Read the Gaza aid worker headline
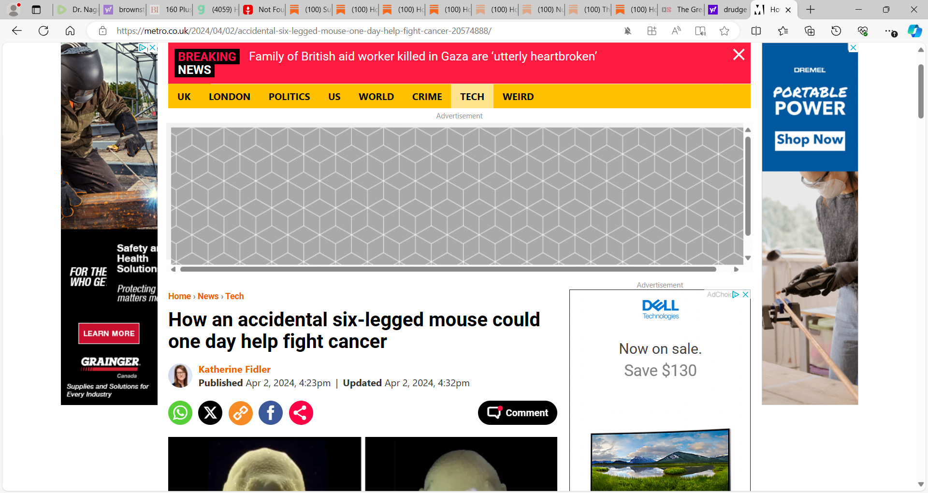 pos(423,57)
